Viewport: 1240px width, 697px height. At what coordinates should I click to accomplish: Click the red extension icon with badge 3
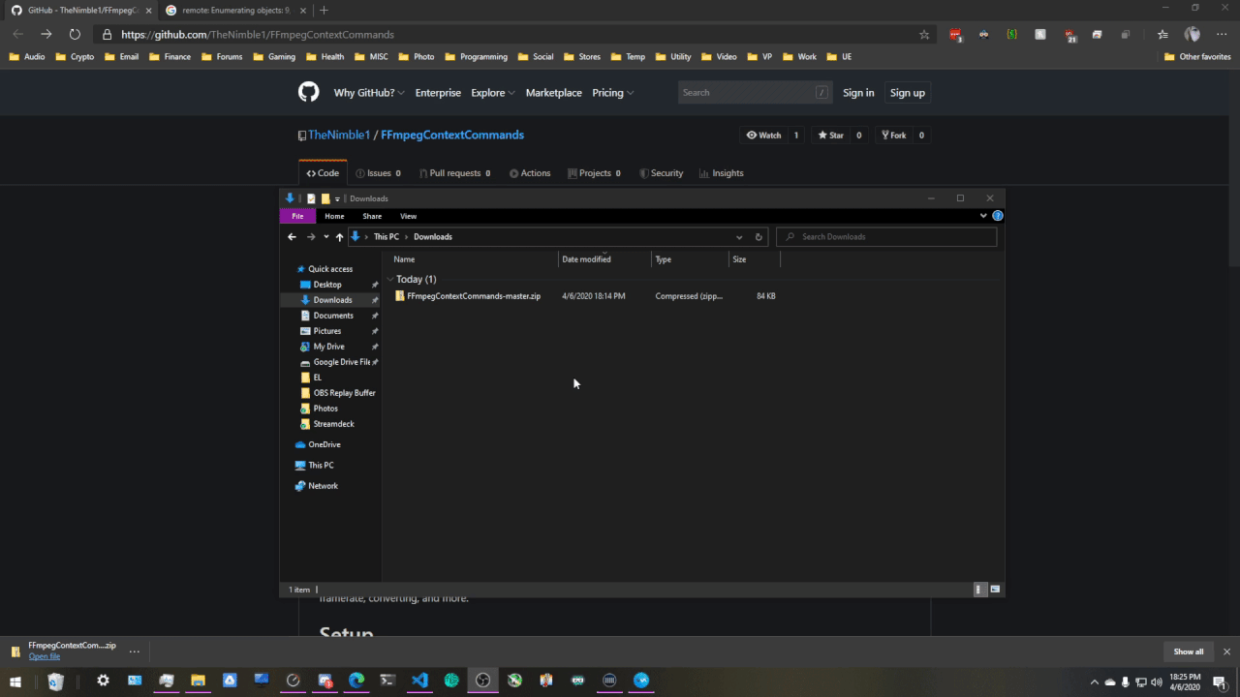(x=956, y=35)
